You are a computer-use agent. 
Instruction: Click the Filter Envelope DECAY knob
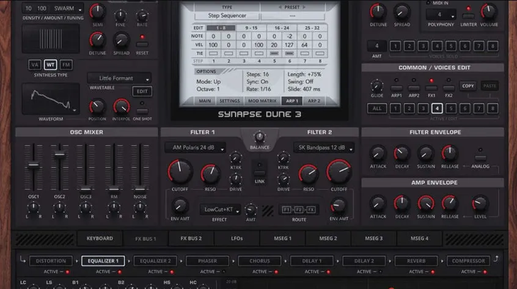402,153
